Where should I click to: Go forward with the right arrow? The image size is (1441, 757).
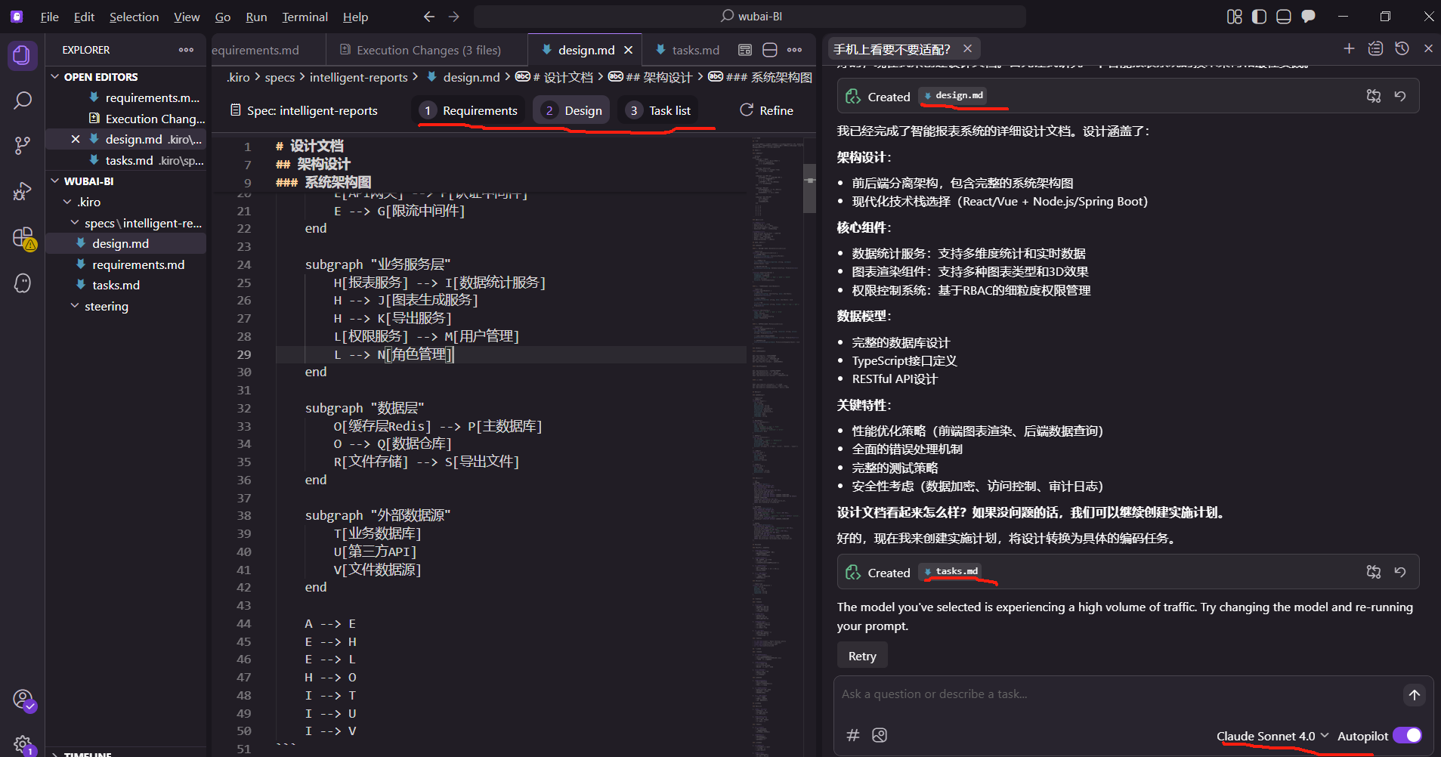point(453,16)
